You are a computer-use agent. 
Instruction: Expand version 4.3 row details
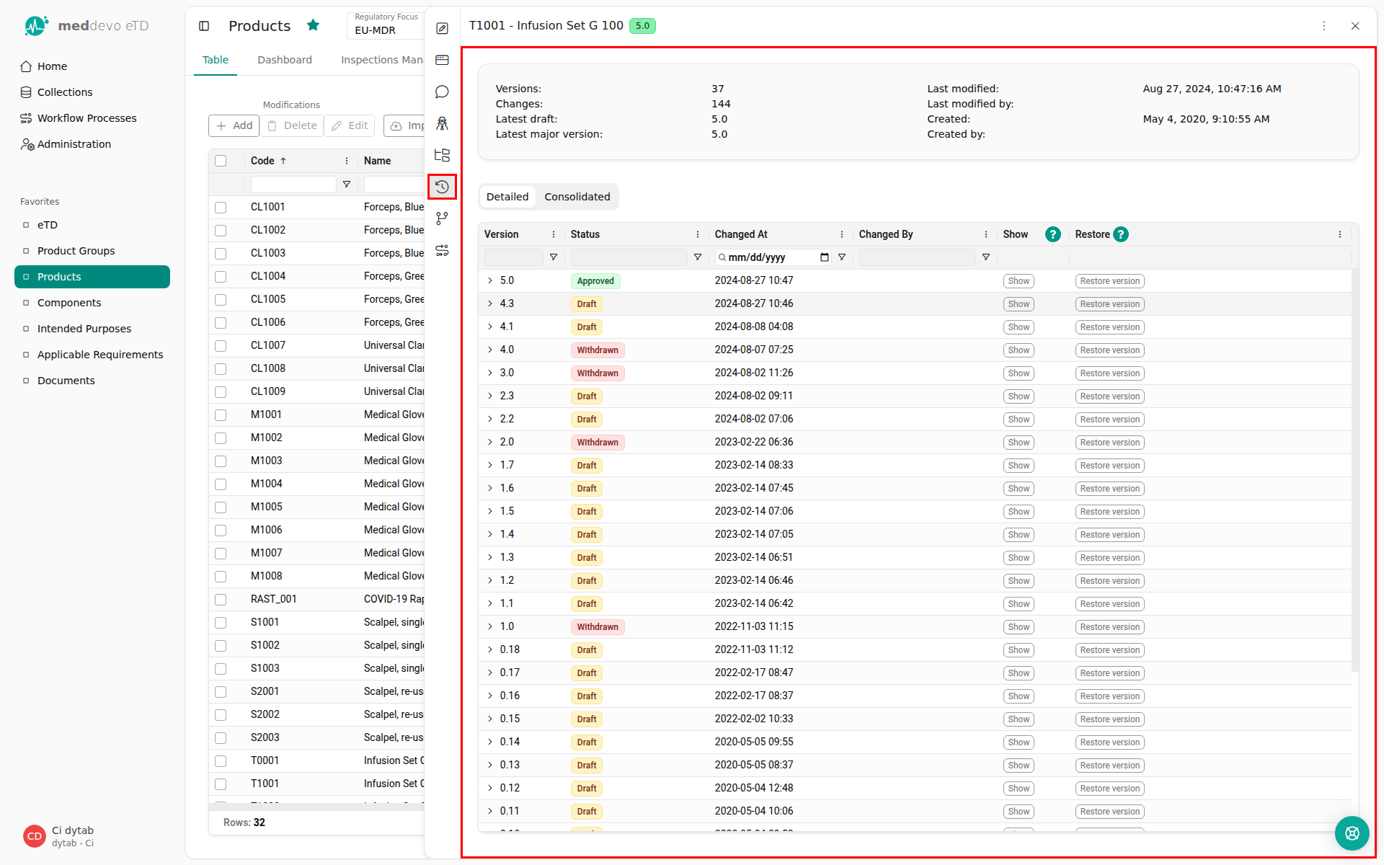[x=490, y=303]
